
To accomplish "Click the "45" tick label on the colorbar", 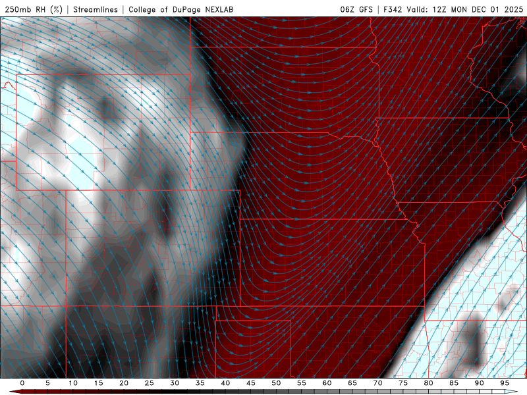I will coord(251,383).
